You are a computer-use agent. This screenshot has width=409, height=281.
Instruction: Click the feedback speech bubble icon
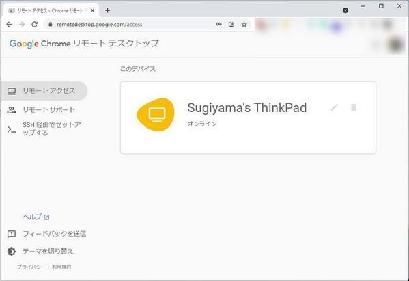[x=12, y=234]
